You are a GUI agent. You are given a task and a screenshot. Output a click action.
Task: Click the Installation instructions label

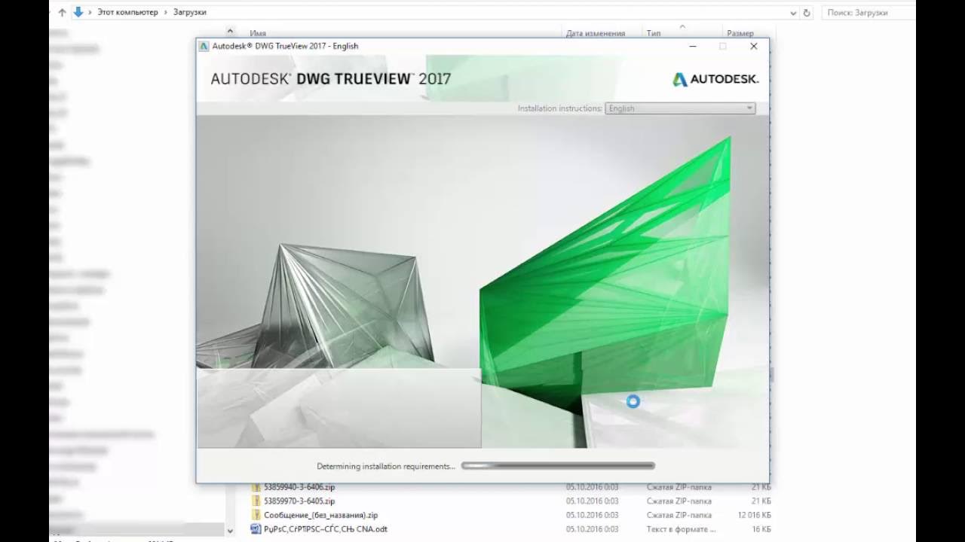tap(559, 108)
